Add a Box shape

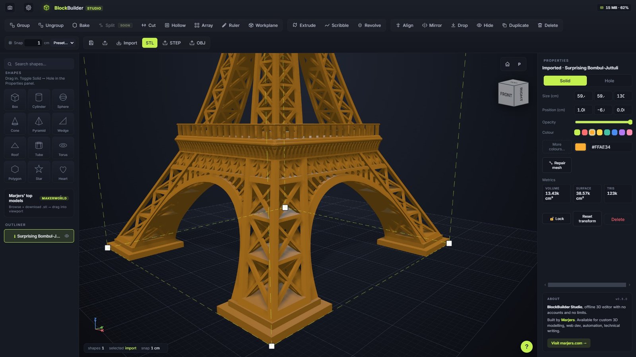15,100
